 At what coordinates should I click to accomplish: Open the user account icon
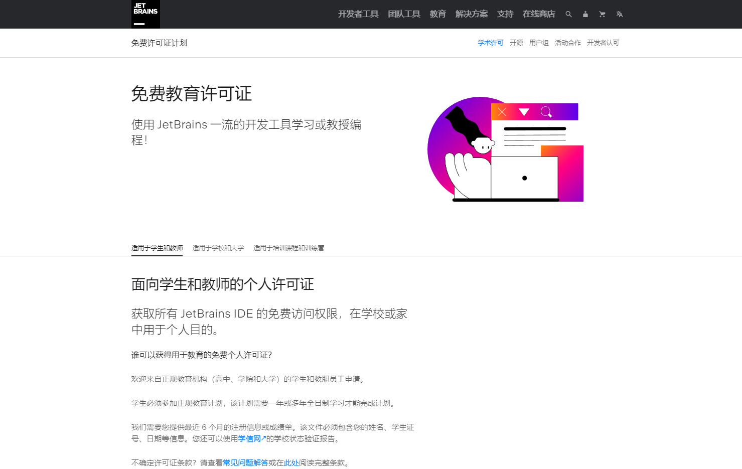(585, 14)
